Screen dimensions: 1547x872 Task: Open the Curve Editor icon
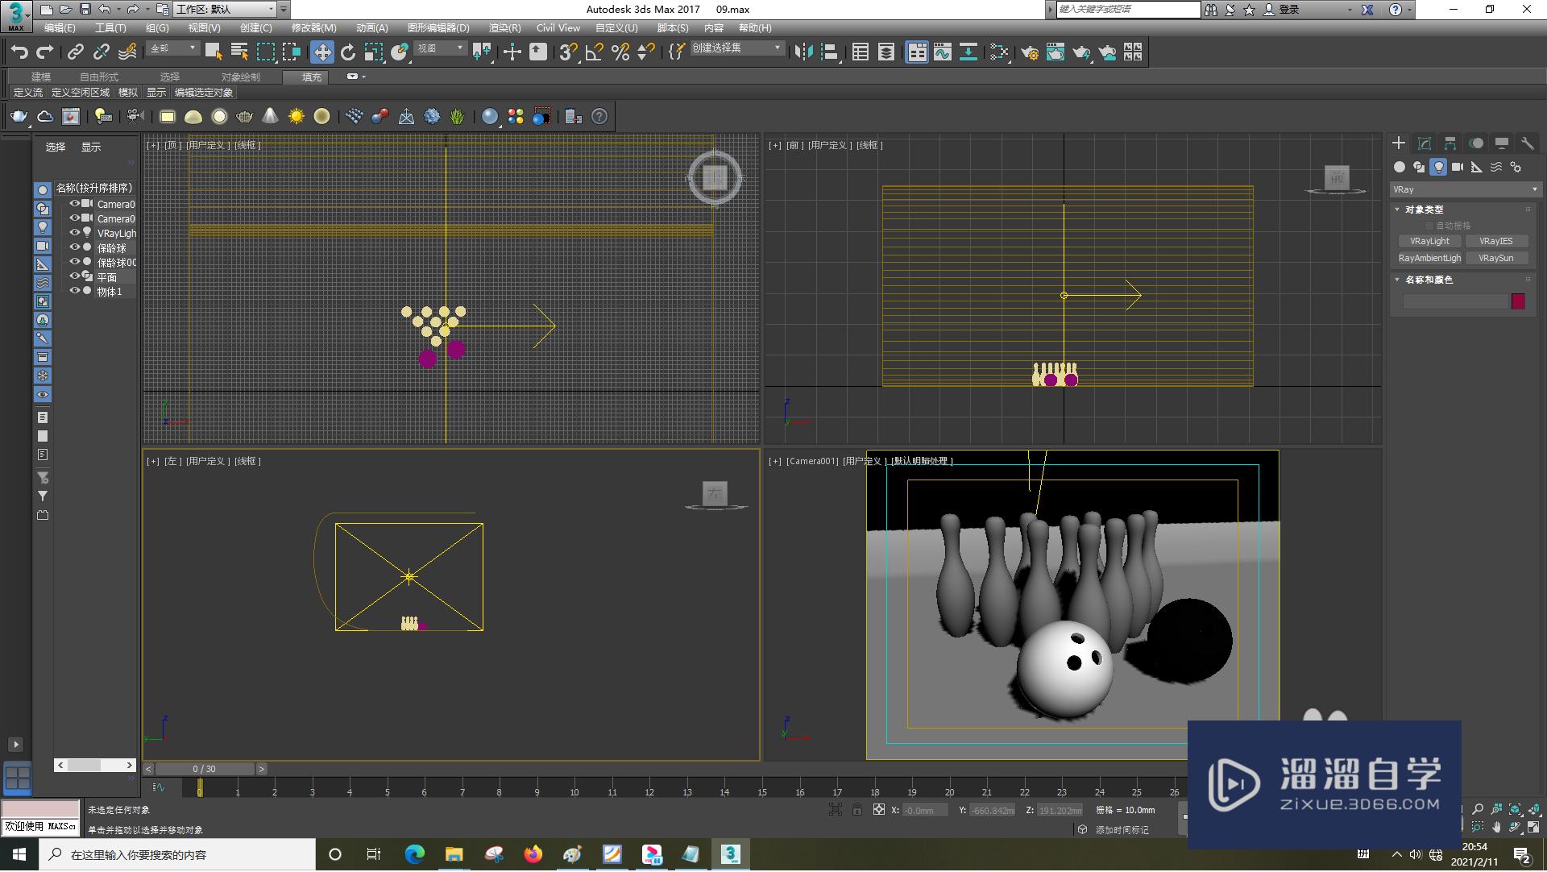click(x=943, y=52)
